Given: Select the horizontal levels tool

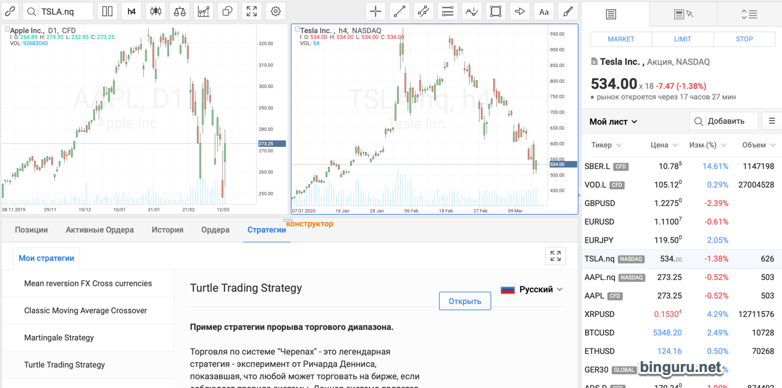Looking at the screenshot, I should click(x=448, y=11).
